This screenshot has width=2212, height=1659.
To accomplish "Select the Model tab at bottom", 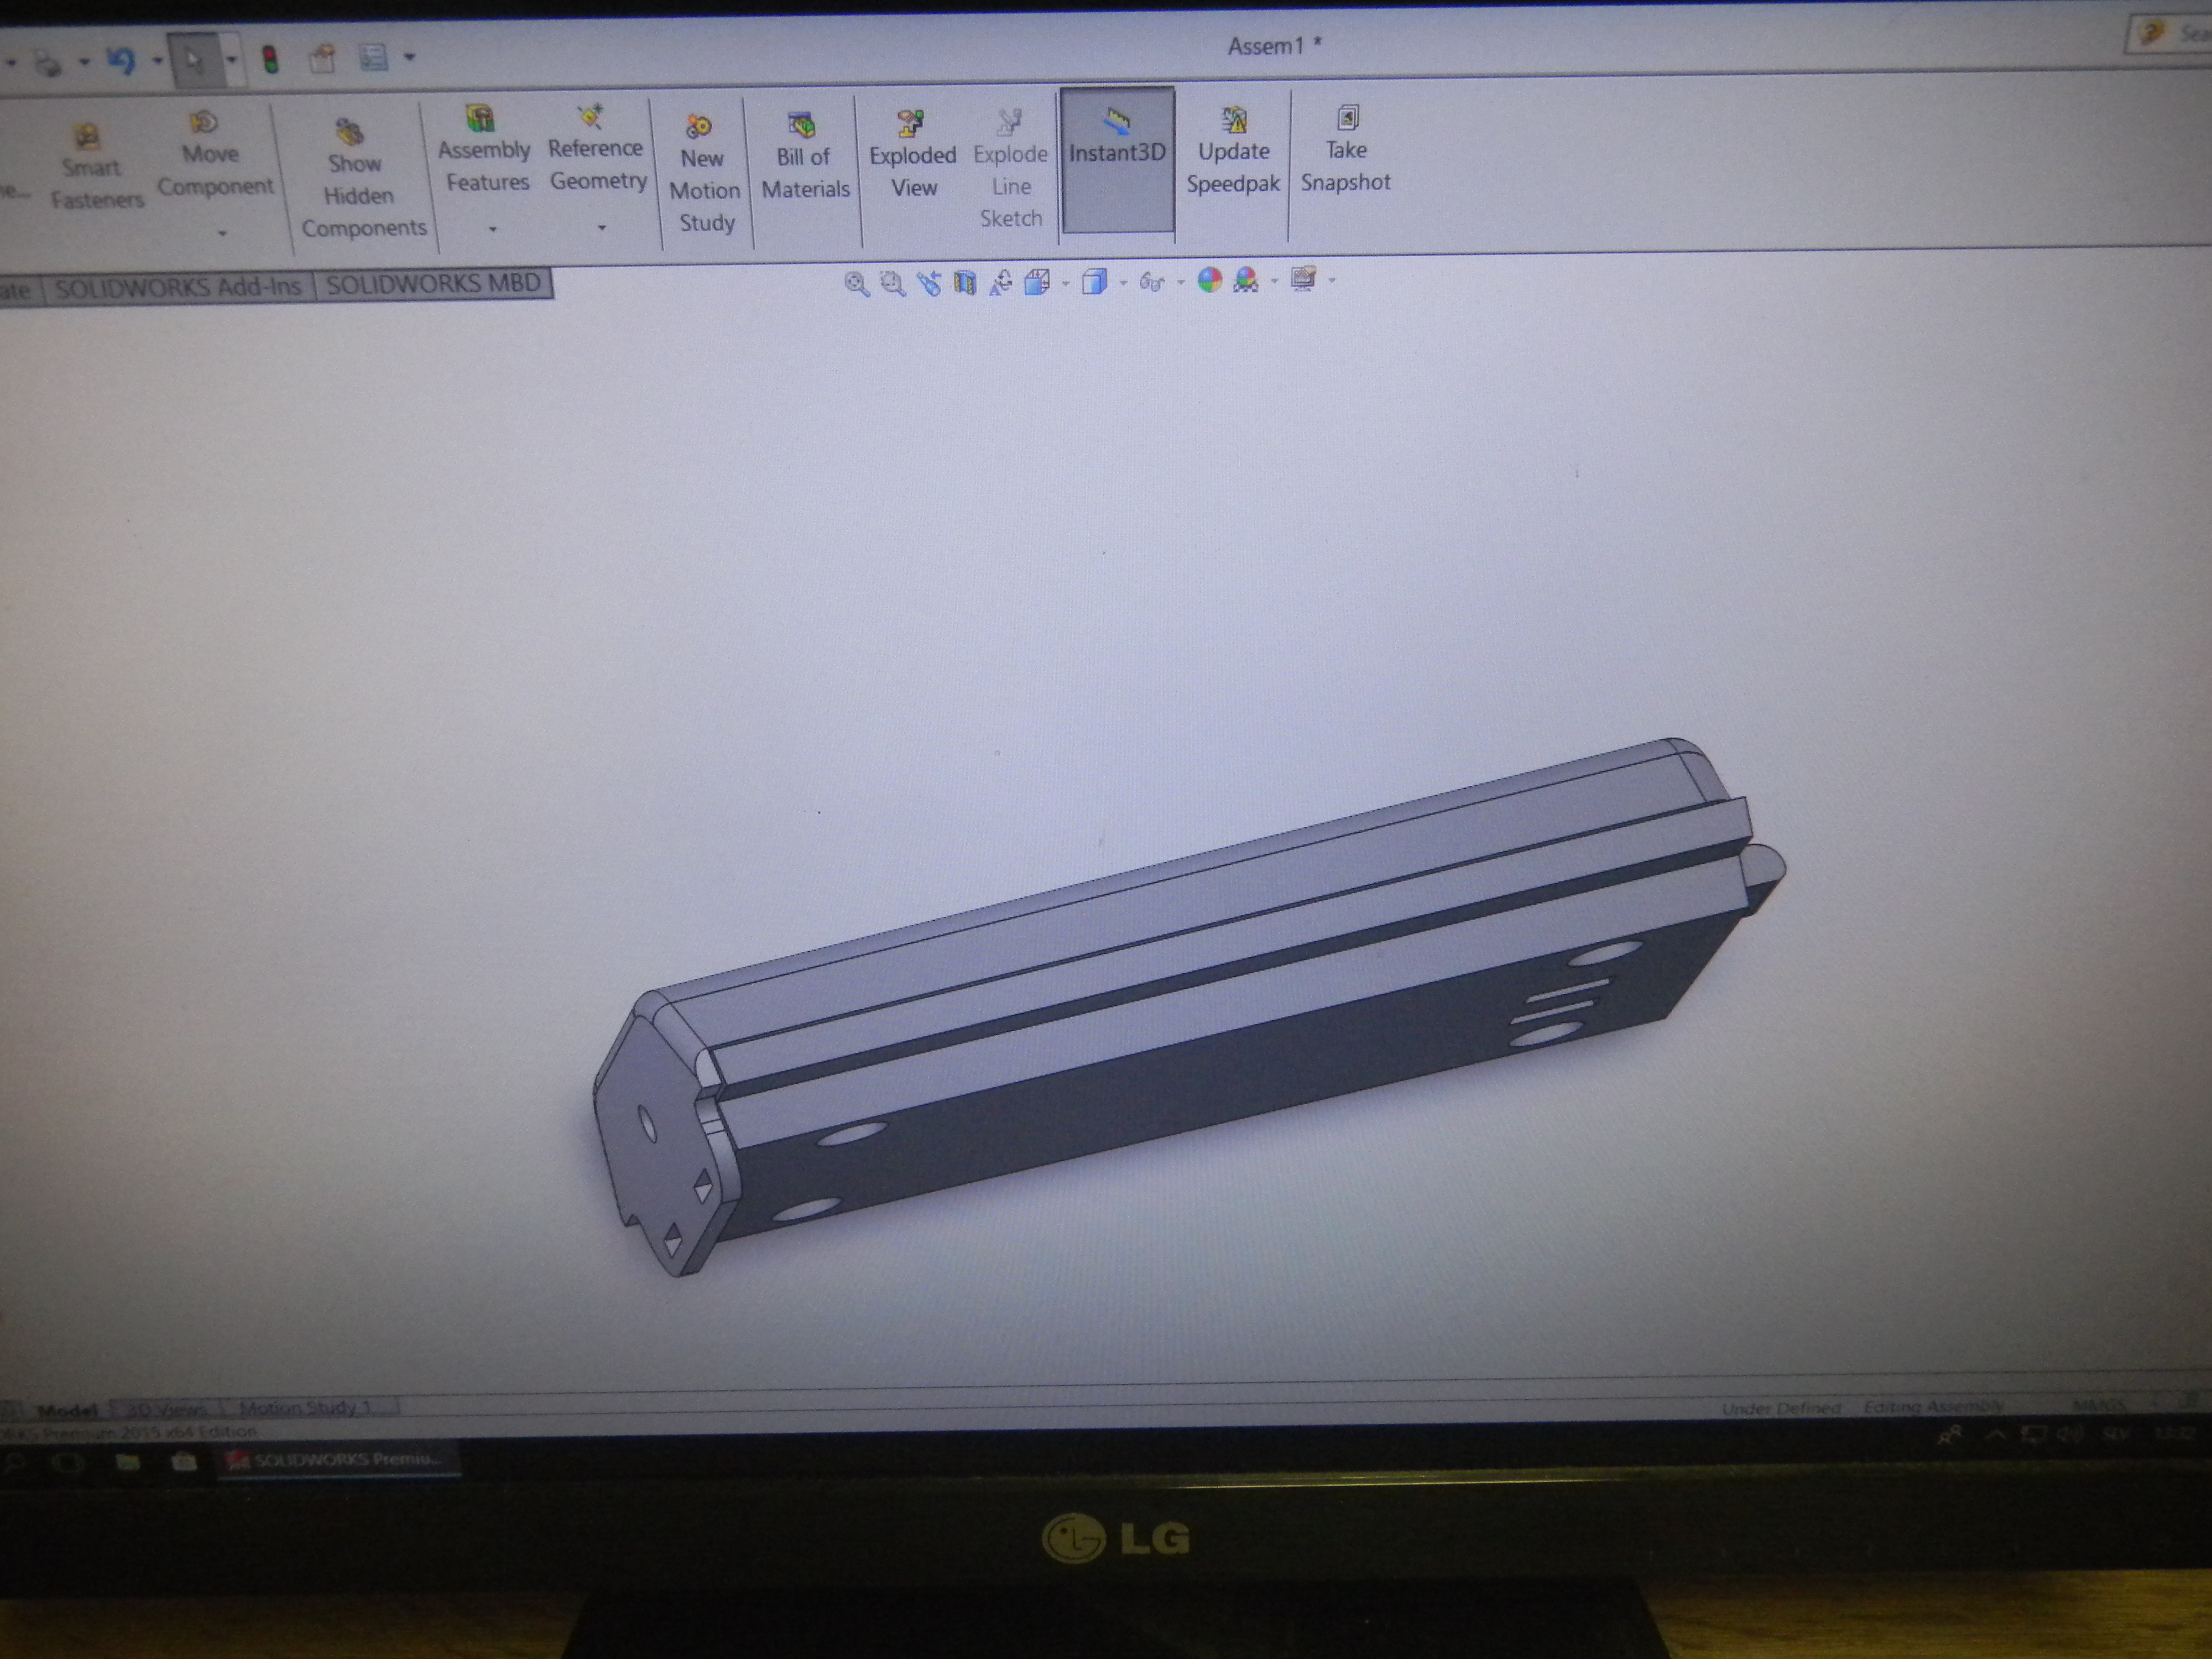I will (x=66, y=1411).
